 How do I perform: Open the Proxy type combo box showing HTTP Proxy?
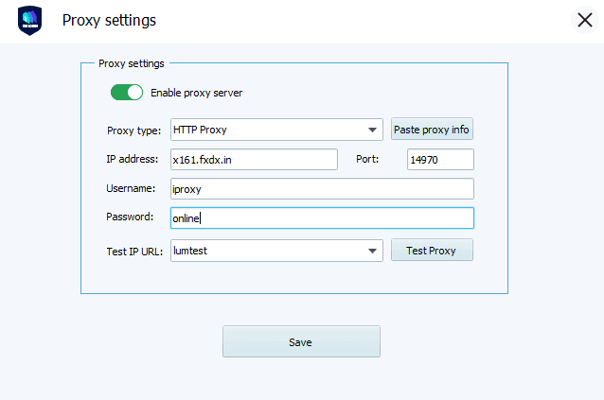265,130
